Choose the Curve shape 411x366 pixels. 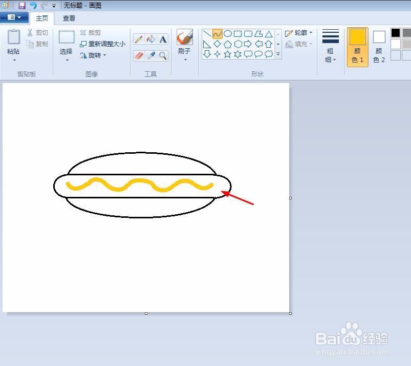point(218,34)
